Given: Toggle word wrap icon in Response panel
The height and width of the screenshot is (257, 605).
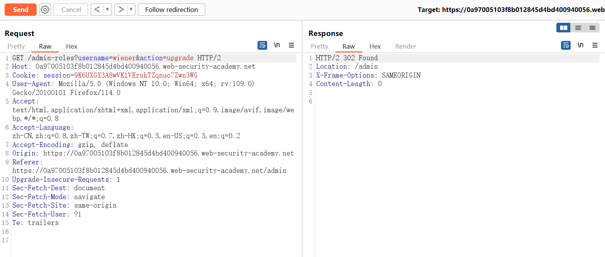Looking at the screenshot, I should pos(566,46).
